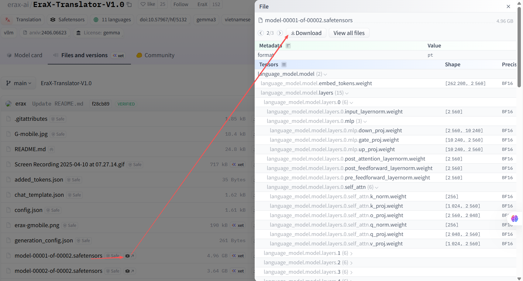This screenshot has height=281, width=523.
Task: Select the vllm tag
Action: [x=9, y=33]
